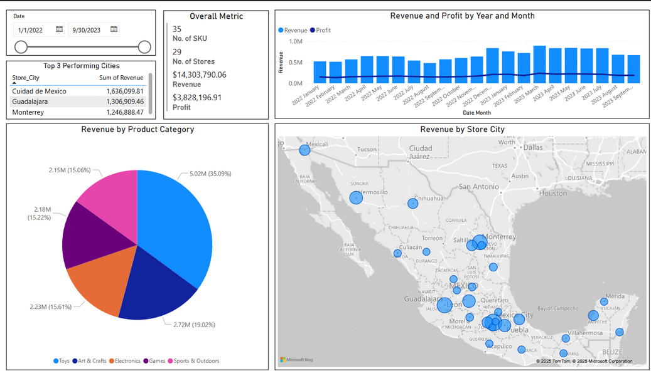Screen dimensions: 651x371
Task: Grab the left handle of date slider
Action: pyautogui.click(x=21, y=47)
